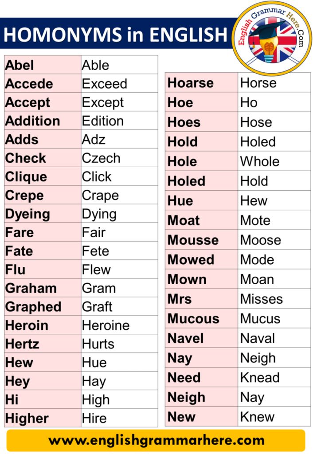This screenshot has height=454, width=313.
Task: Open the www.englishgrammarhere.com link
Action: (x=156, y=440)
